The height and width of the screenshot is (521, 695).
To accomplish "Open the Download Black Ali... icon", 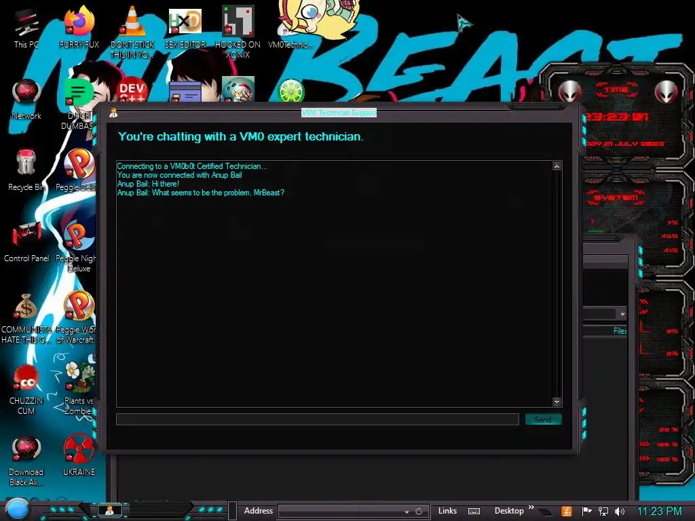I will 26,461.
